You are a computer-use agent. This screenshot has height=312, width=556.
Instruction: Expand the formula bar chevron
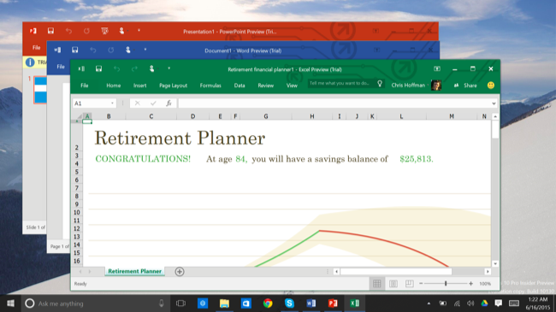pos(494,103)
